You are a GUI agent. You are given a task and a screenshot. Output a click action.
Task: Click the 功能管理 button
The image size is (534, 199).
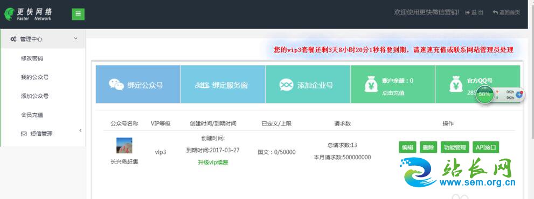(455, 148)
